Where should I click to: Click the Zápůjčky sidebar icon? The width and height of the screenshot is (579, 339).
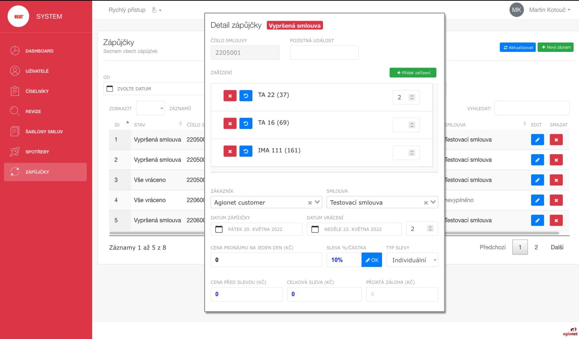[x=14, y=172]
